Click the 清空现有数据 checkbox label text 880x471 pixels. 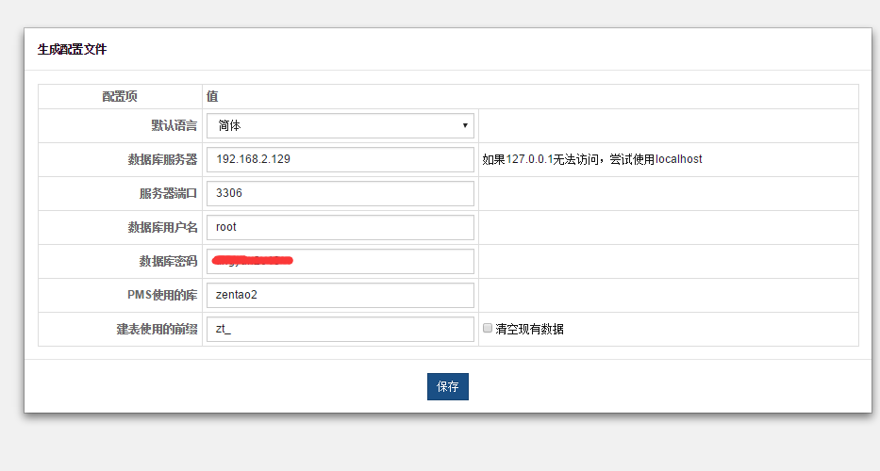pyautogui.click(x=529, y=329)
